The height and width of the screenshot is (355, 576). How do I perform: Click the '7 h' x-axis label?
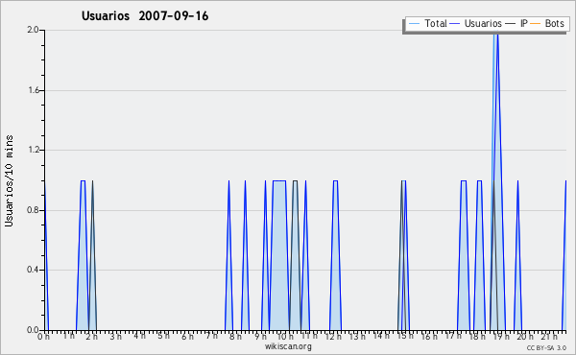point(211,336)
